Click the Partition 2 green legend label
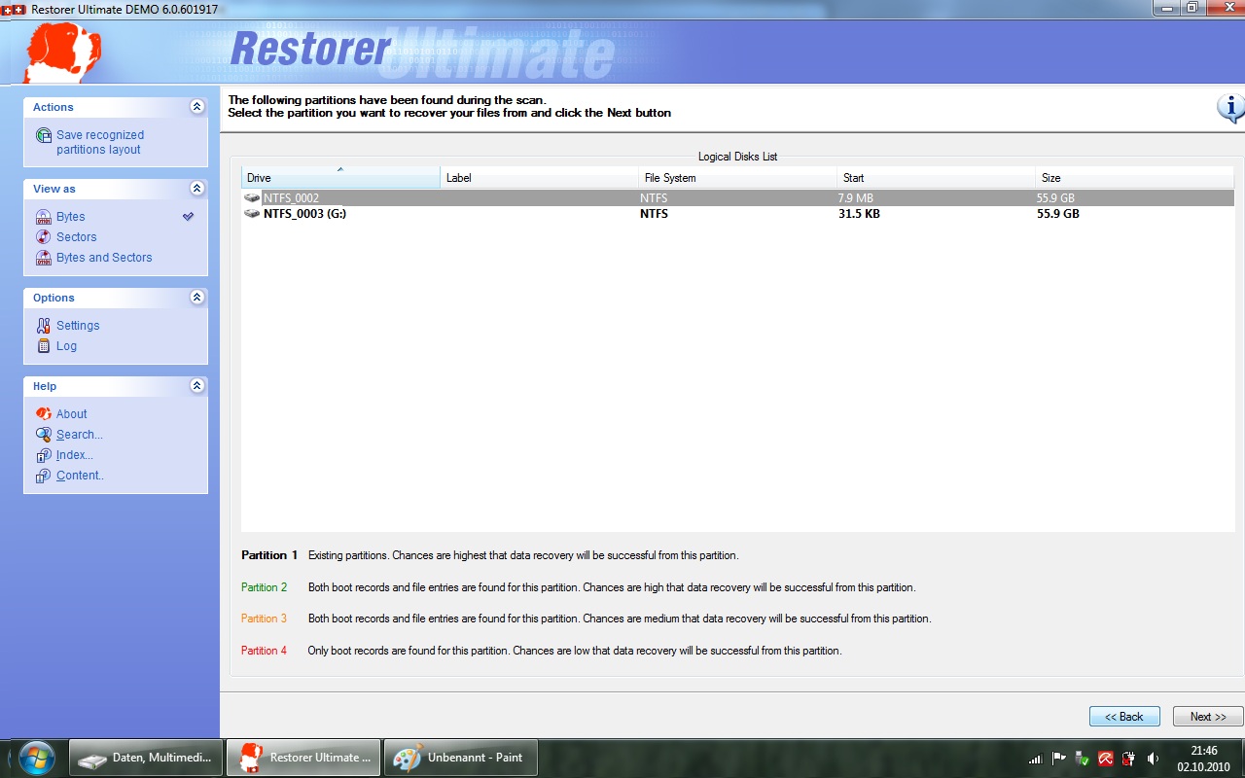The image size is (1245, 778). pos(265,587)
